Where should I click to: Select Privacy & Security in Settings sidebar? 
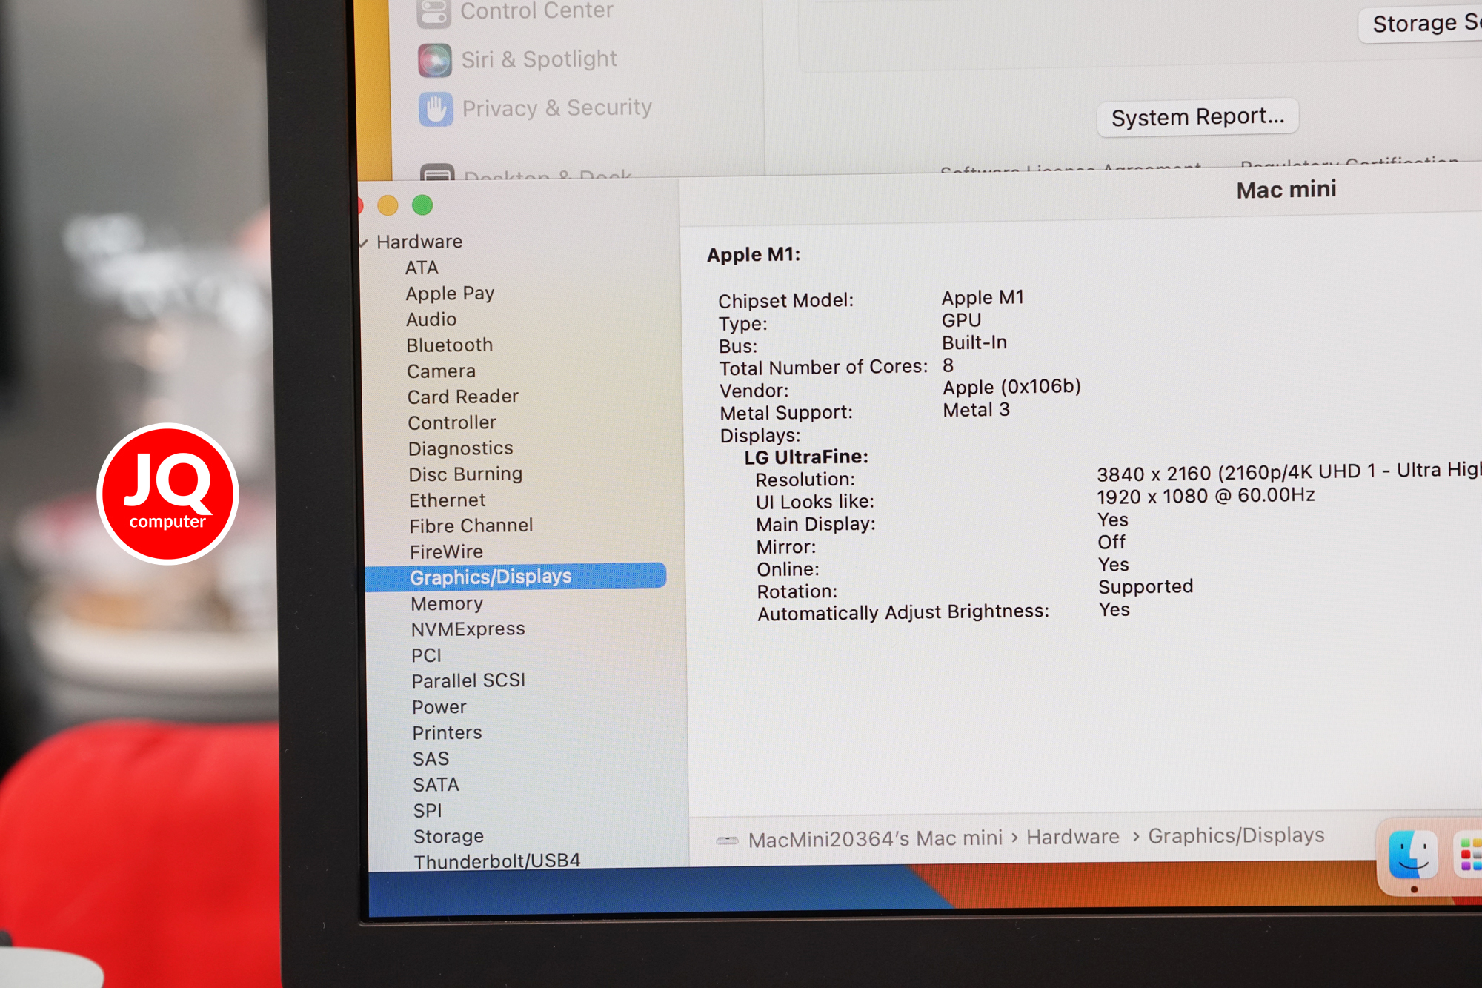click(x=557, y=108)
